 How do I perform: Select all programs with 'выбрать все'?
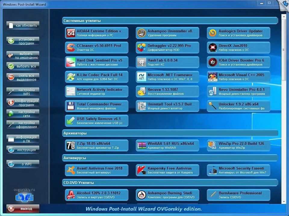[23, 66]
